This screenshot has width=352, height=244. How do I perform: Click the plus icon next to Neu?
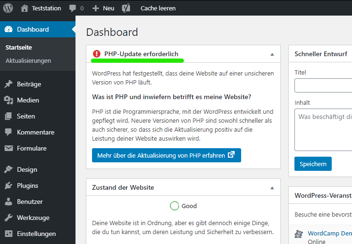click(x=96, y=8)
